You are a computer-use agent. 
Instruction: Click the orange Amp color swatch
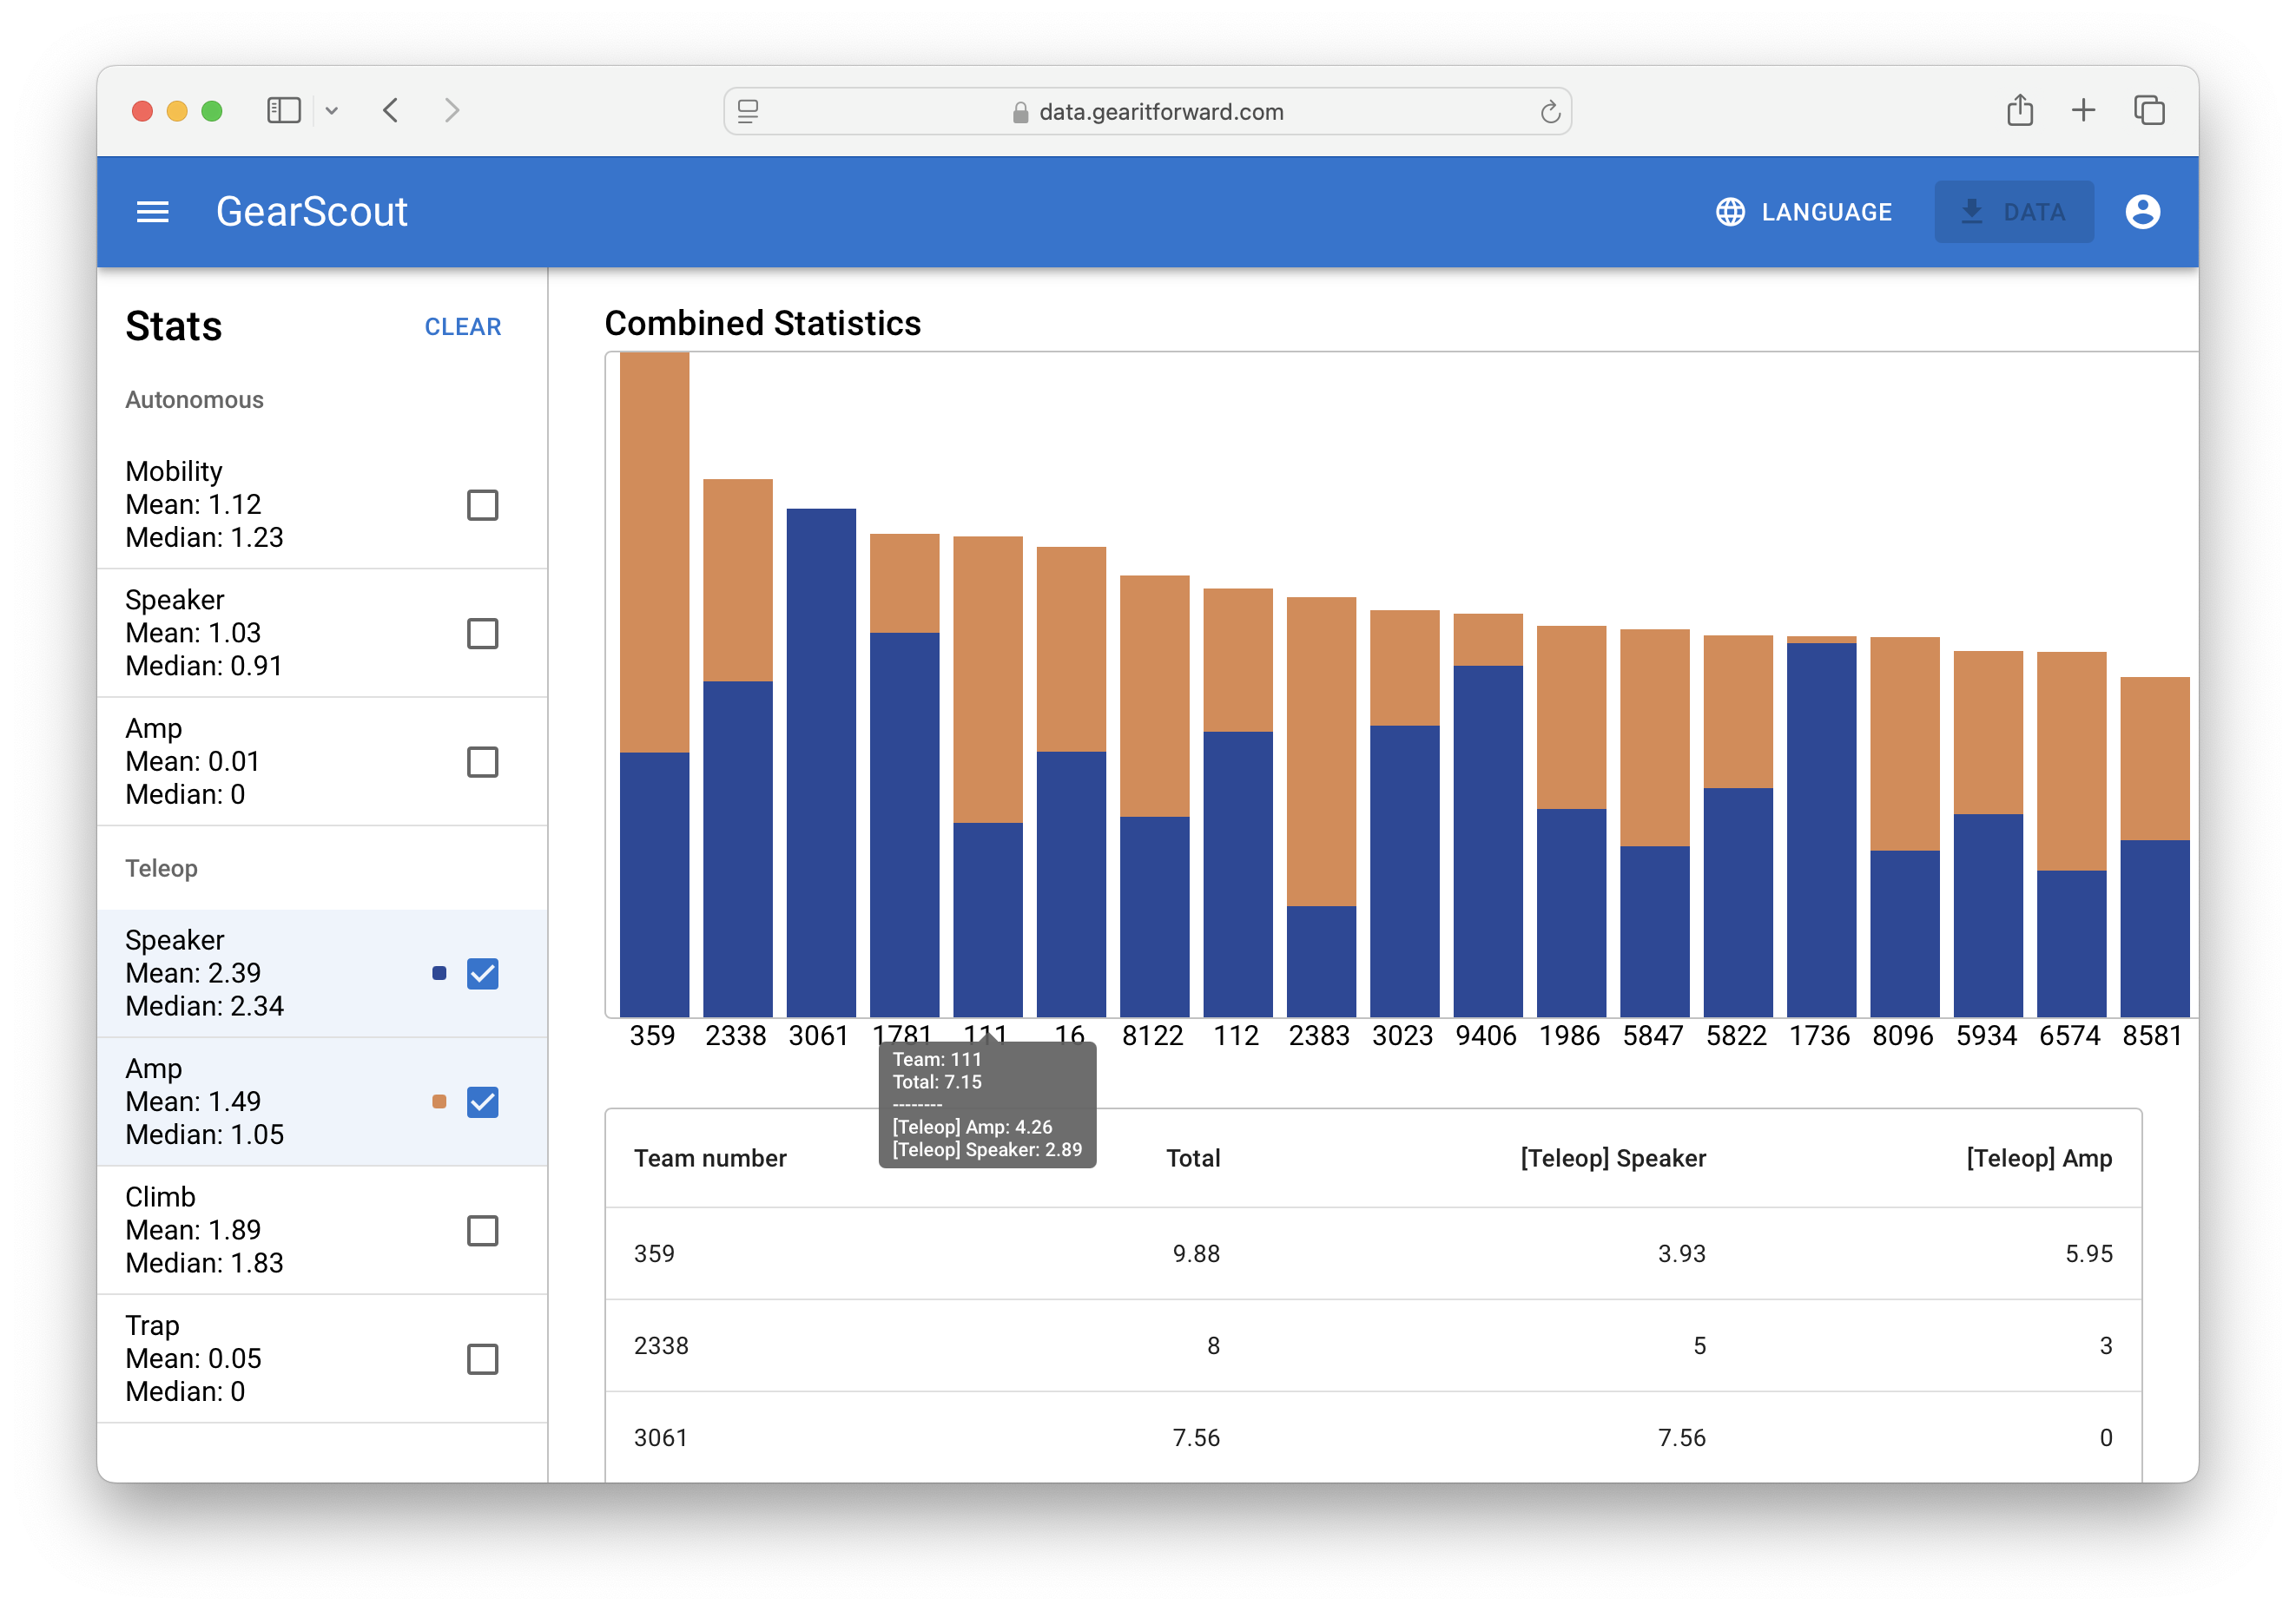[x=439, y=1101]
